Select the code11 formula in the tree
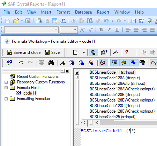The height and width of the screenshot is (146, 157). tap(30, 93)
